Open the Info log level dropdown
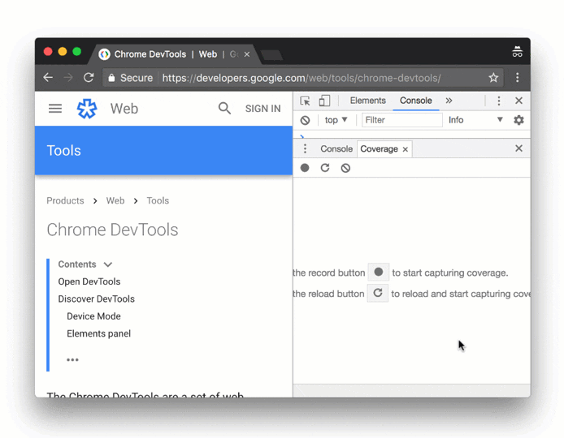564x438 pixels. click(475, 120)
